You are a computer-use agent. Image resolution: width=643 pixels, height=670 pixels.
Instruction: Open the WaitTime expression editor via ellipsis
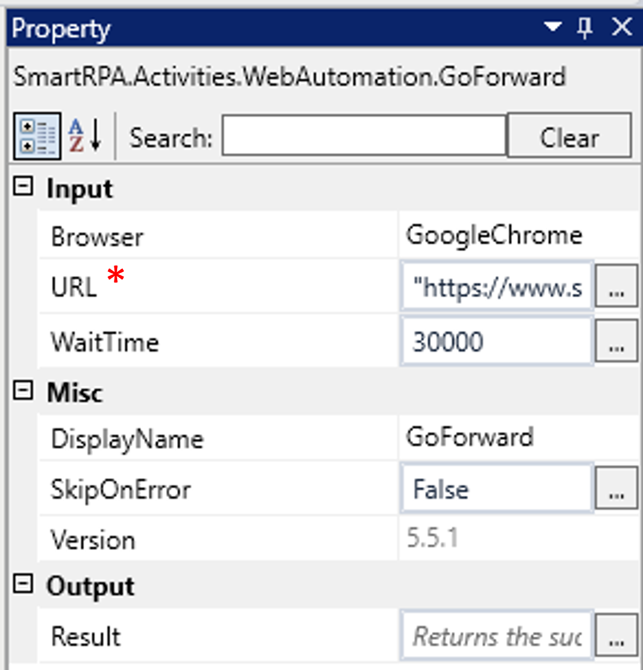pos(616,341)
